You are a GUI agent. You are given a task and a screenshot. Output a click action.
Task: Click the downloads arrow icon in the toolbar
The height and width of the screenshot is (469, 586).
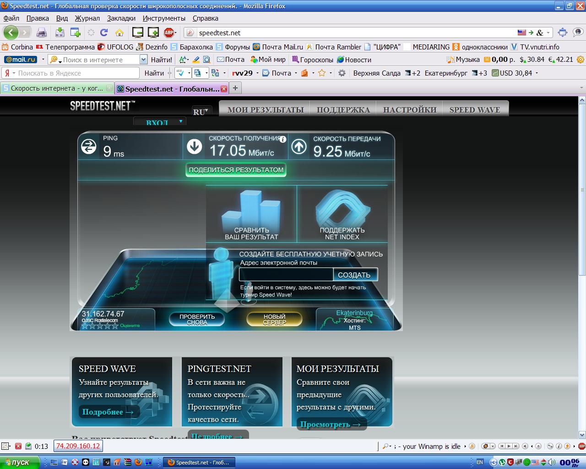(x=60, y=33)
